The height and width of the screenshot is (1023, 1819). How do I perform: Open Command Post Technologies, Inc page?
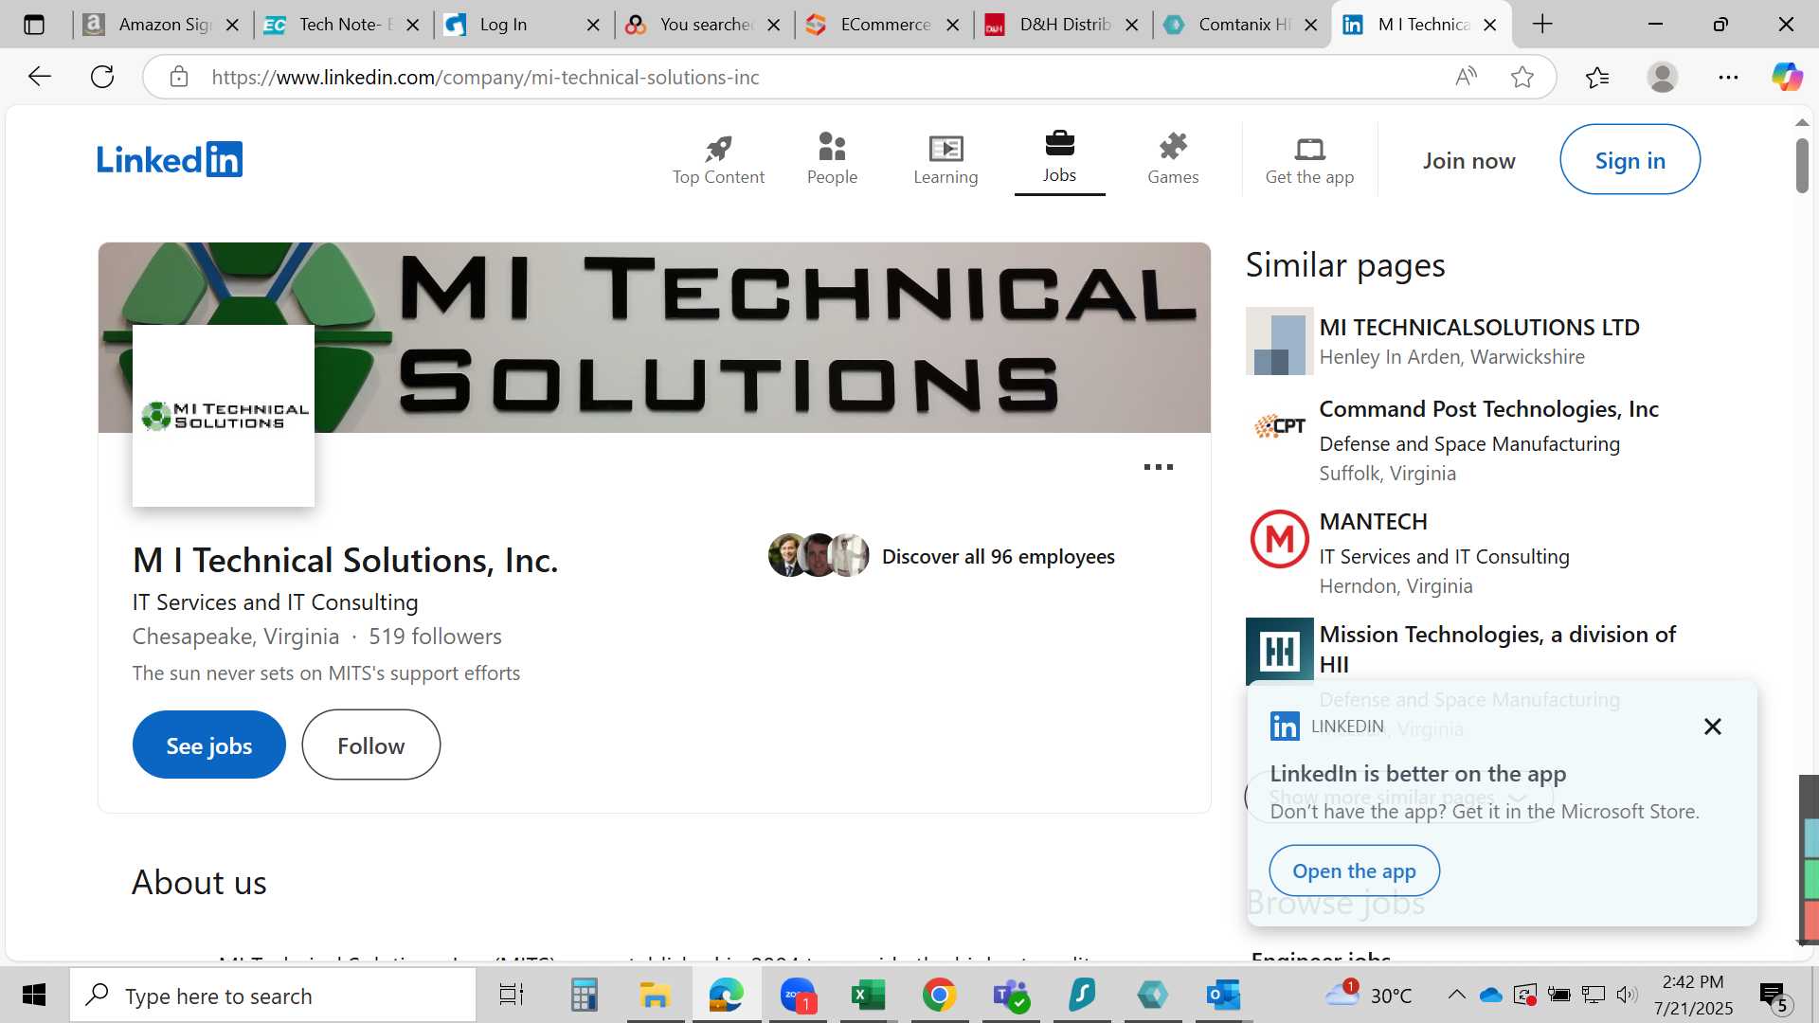point(1488,408)
